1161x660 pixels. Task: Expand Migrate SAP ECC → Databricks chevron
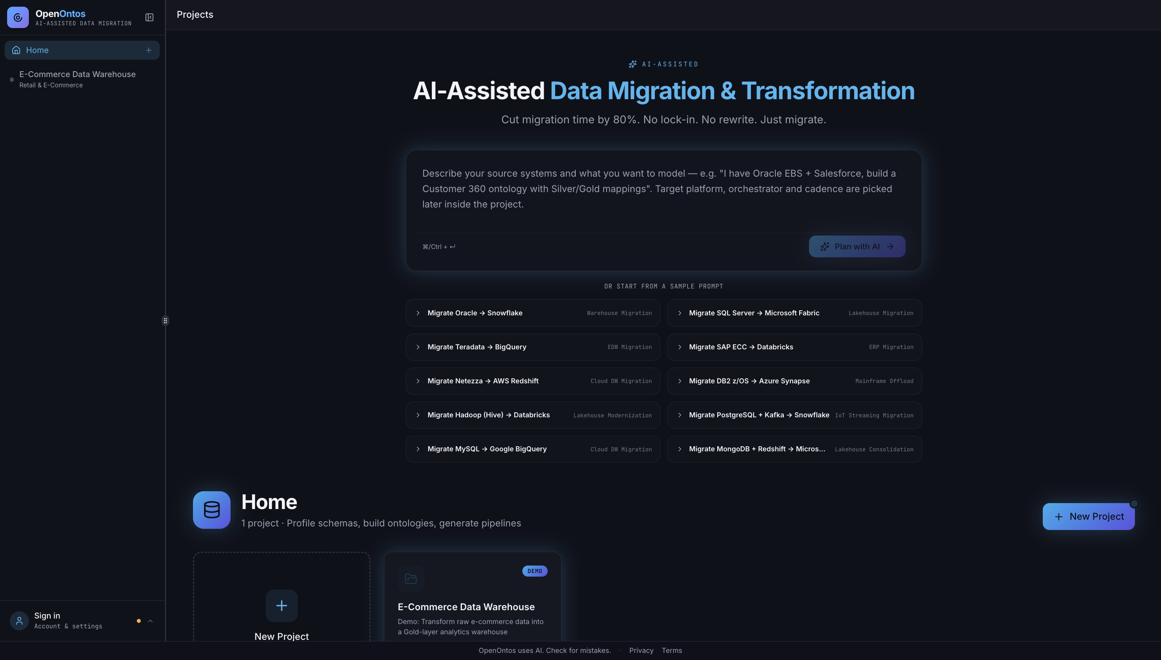[679, 347]
